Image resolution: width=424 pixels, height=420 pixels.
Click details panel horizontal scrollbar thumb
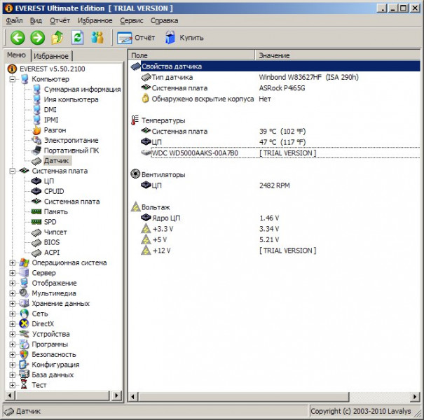click(x=244, y=397)
